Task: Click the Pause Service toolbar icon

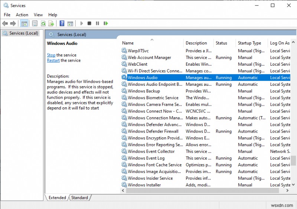Action: pos(97,23)
